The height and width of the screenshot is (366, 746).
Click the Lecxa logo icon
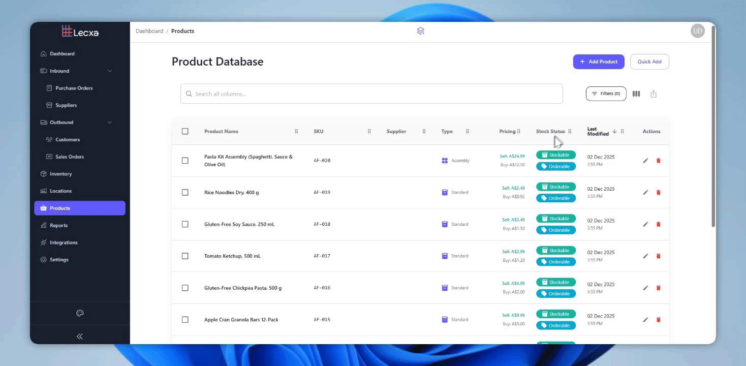(68, 31)
